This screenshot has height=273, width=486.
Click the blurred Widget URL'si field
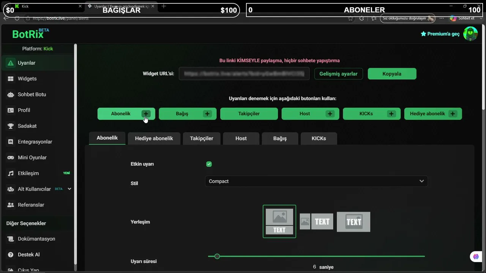click(244, 74)
